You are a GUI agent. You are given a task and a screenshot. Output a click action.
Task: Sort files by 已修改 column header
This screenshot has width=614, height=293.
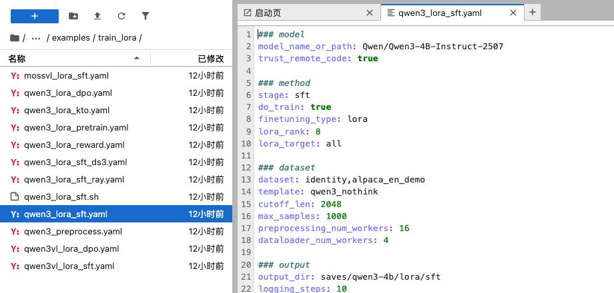(x=192, y=59)
